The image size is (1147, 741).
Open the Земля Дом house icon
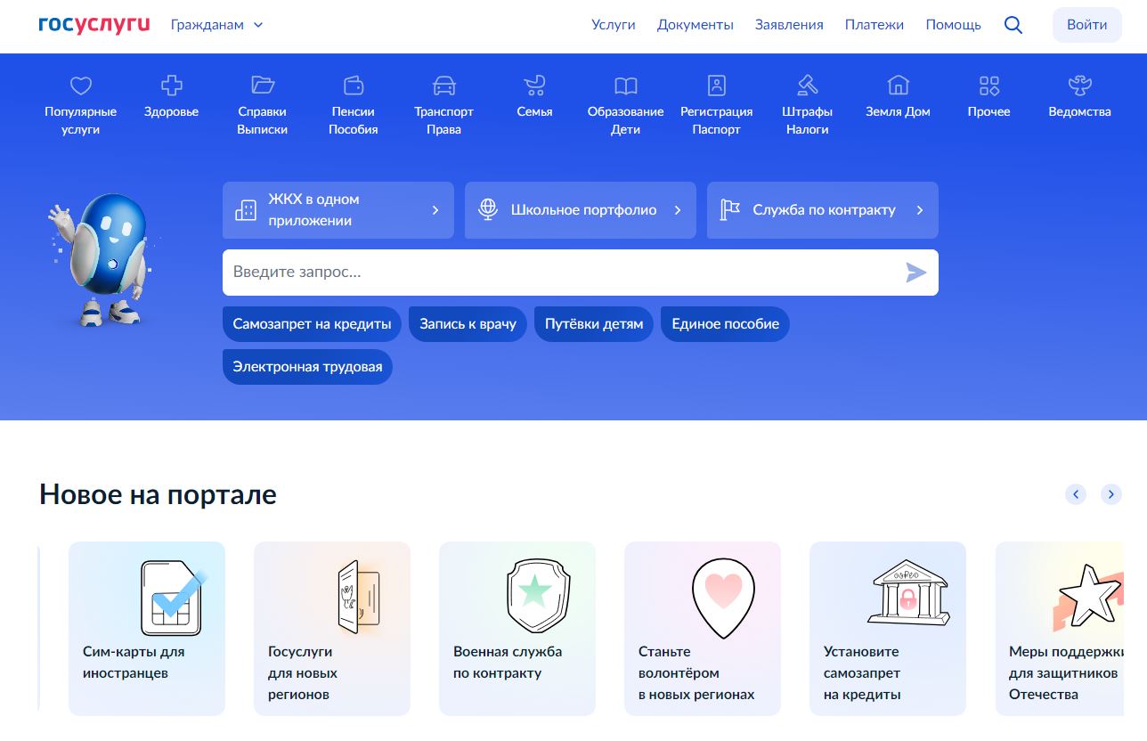click(898, 85)
